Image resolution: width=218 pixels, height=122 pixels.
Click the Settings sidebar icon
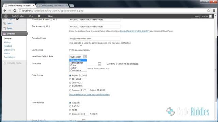pos(4,34)
